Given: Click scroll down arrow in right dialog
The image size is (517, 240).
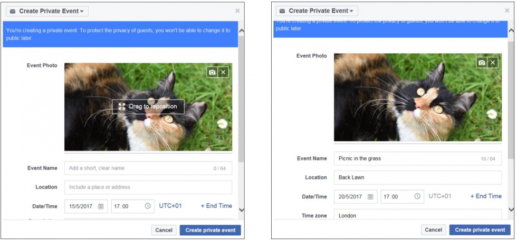Looking at the screenshot, I should [511, 209].
